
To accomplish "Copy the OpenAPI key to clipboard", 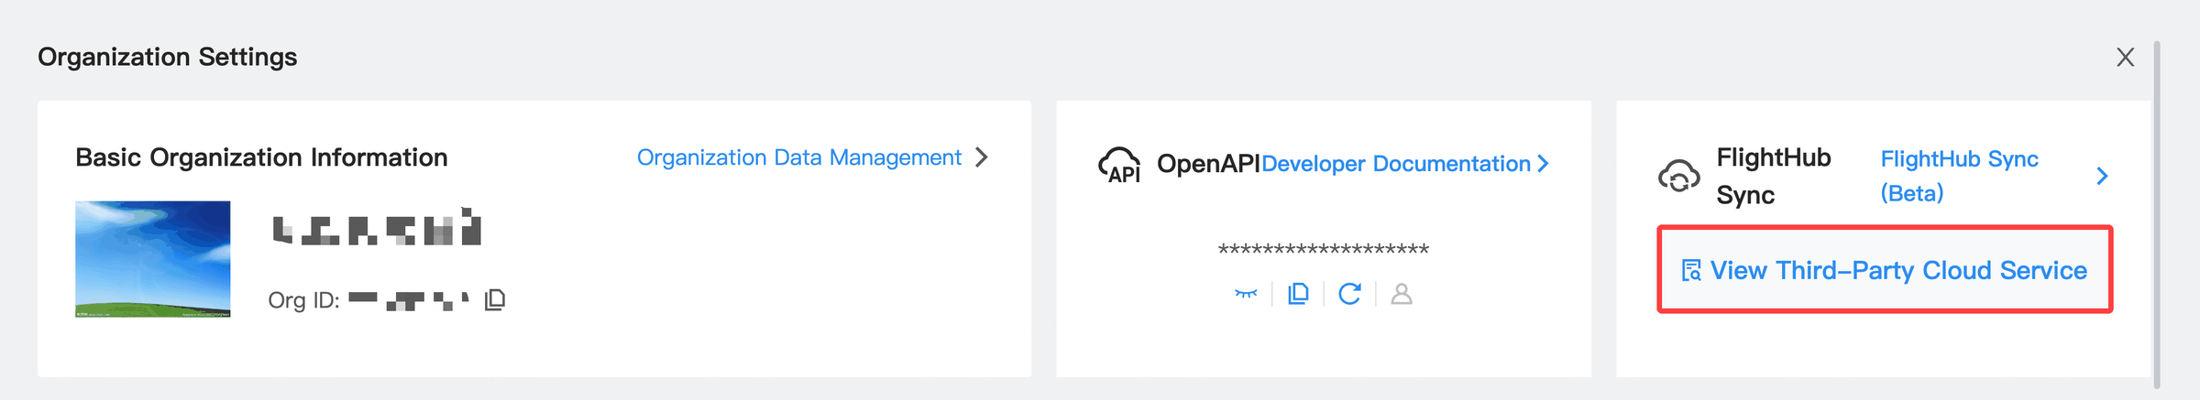I will coord(1298,294).
